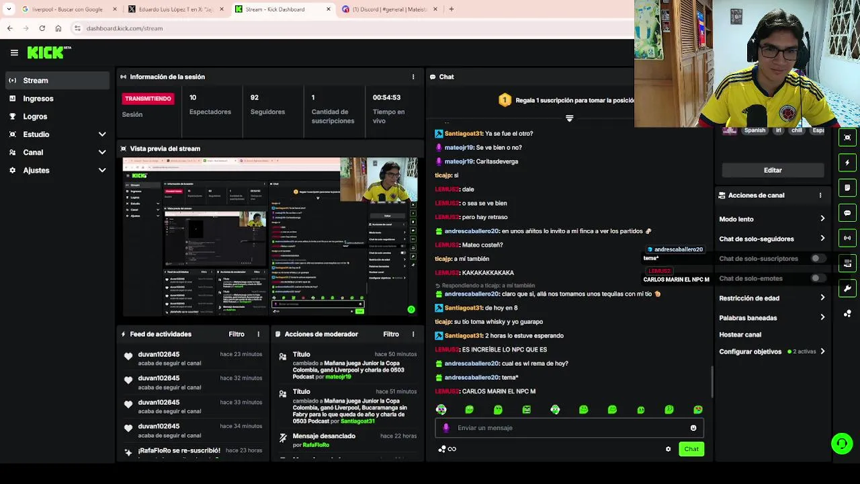
Task: Toggle the lightning activity feed widget icon
Action: [x=847, y=163]
